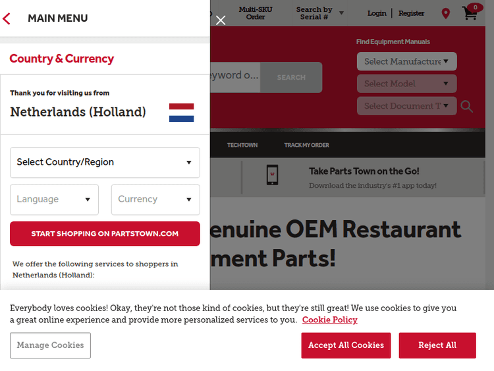The image size is (494, 371).
Task: Click the Reject All button
Action: click(x=437, y=345)
